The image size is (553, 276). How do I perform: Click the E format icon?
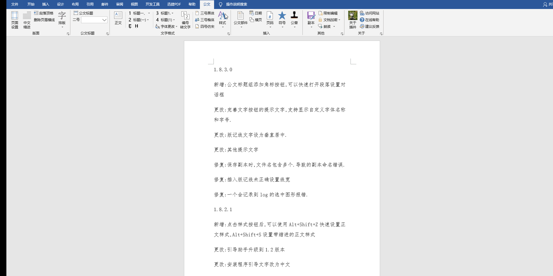pyautogui.click(x=130, y=26)
